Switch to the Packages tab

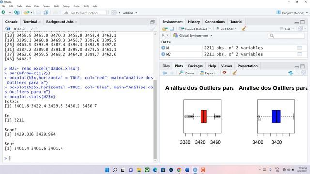(195, 66)
